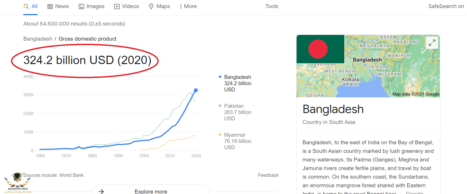
Task: Click the green Pakistan legend dot
Action: [x=220, y=106]
